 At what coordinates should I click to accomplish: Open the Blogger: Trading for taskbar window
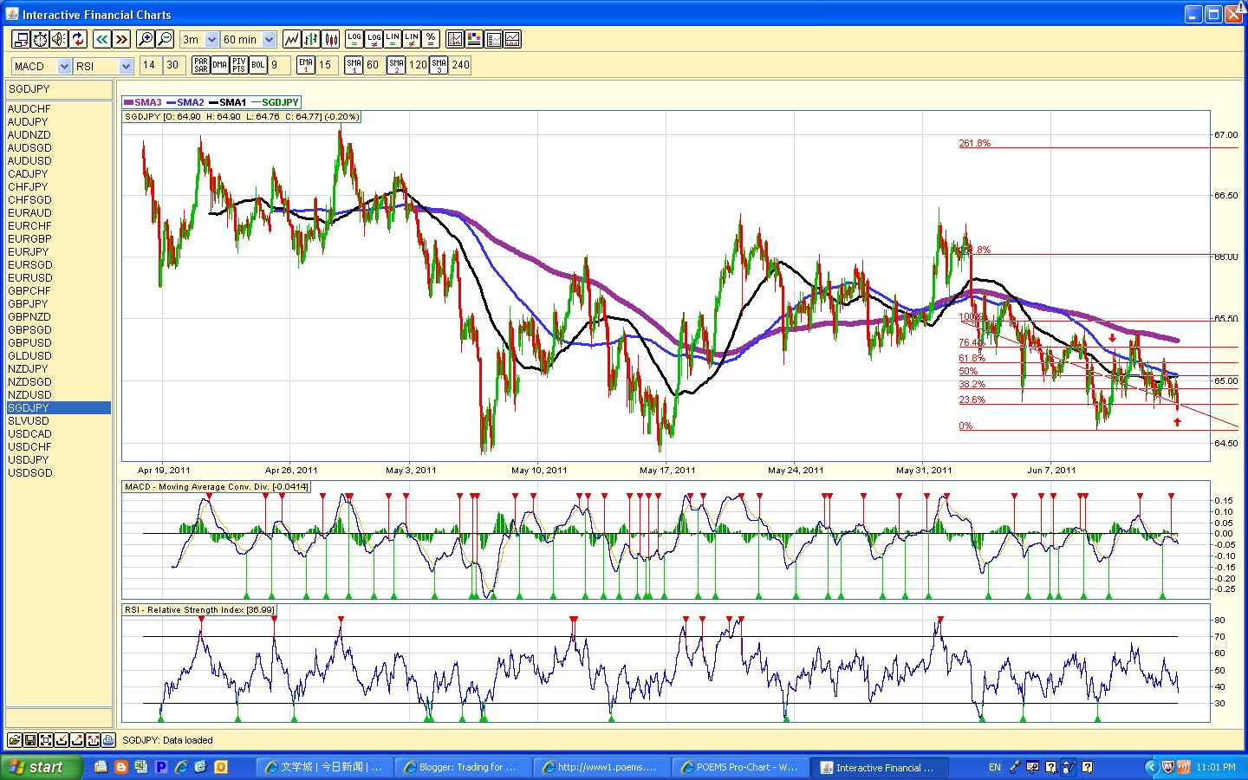pyautogui.click(x=463, y=767)
